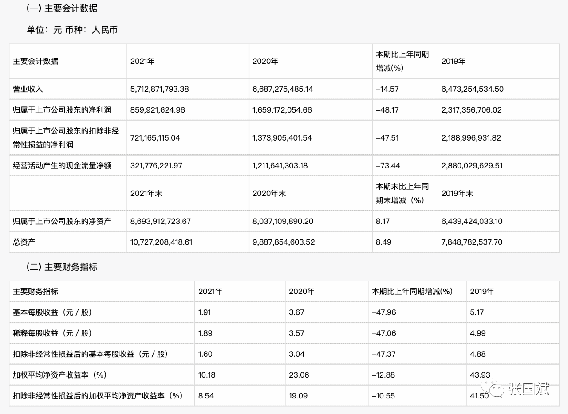This screenshot has width=568, height=414.
Task: Click the 本期末比上年同期末增减 header cell
Action: point(403,193)
